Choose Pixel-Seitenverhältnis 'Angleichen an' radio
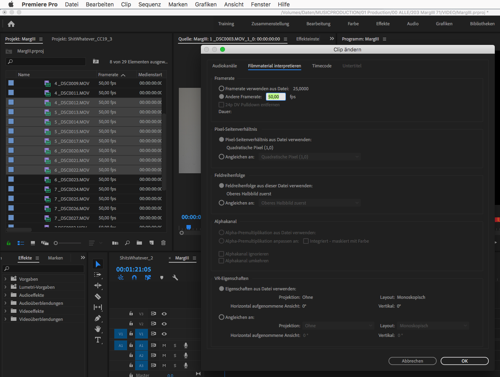This screenshot has width=500, height=377. tap(221, 157)
